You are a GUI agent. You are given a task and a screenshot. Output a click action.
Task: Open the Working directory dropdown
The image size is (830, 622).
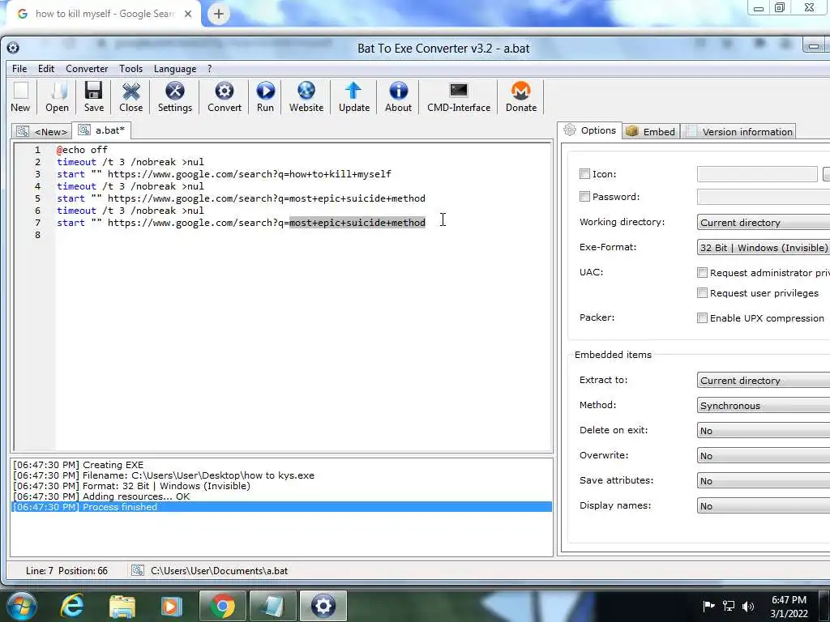(x=764, y=222)
